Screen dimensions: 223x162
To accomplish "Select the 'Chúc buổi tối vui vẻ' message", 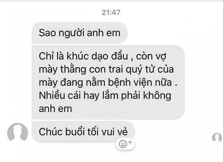I will pyautogui.click(x=83, y=132).
